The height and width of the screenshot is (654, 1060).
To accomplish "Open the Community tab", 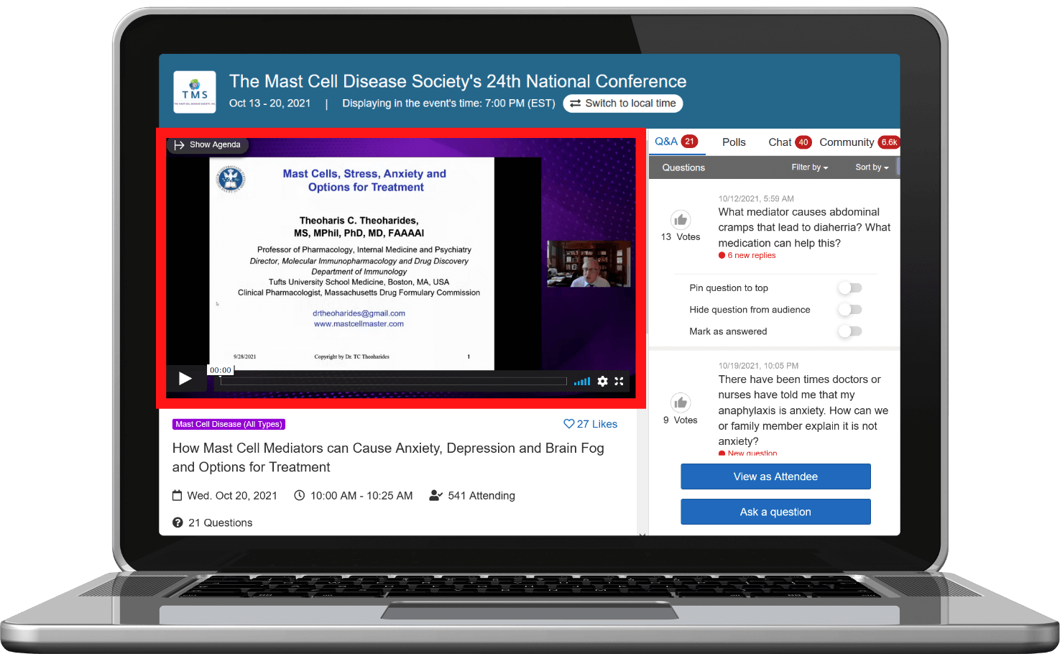I will tap(859, 142).
